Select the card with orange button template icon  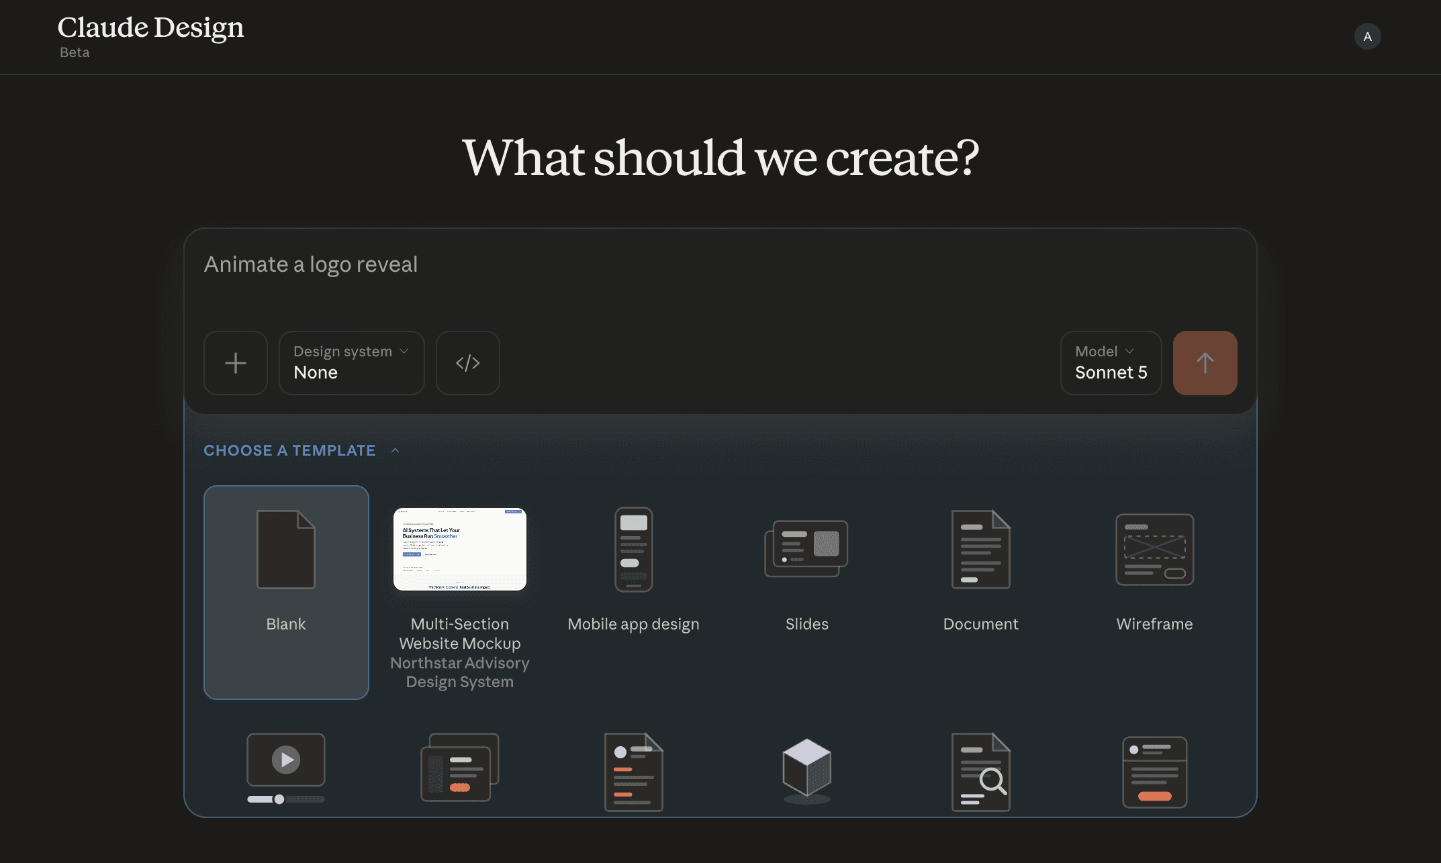tap(1155, 772)
